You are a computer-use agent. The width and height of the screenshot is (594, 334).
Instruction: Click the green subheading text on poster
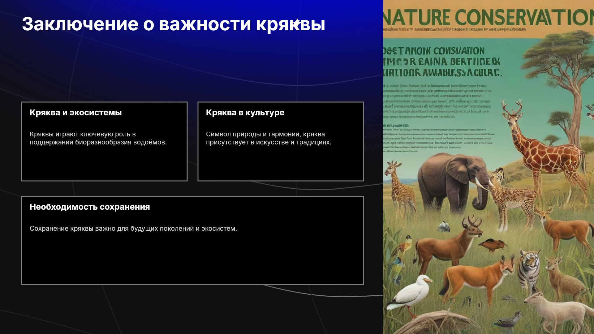tap(442, 62)
